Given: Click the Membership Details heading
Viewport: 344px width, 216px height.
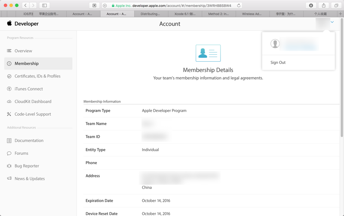Looking at the screenshot, I should [x=208, y=70].
